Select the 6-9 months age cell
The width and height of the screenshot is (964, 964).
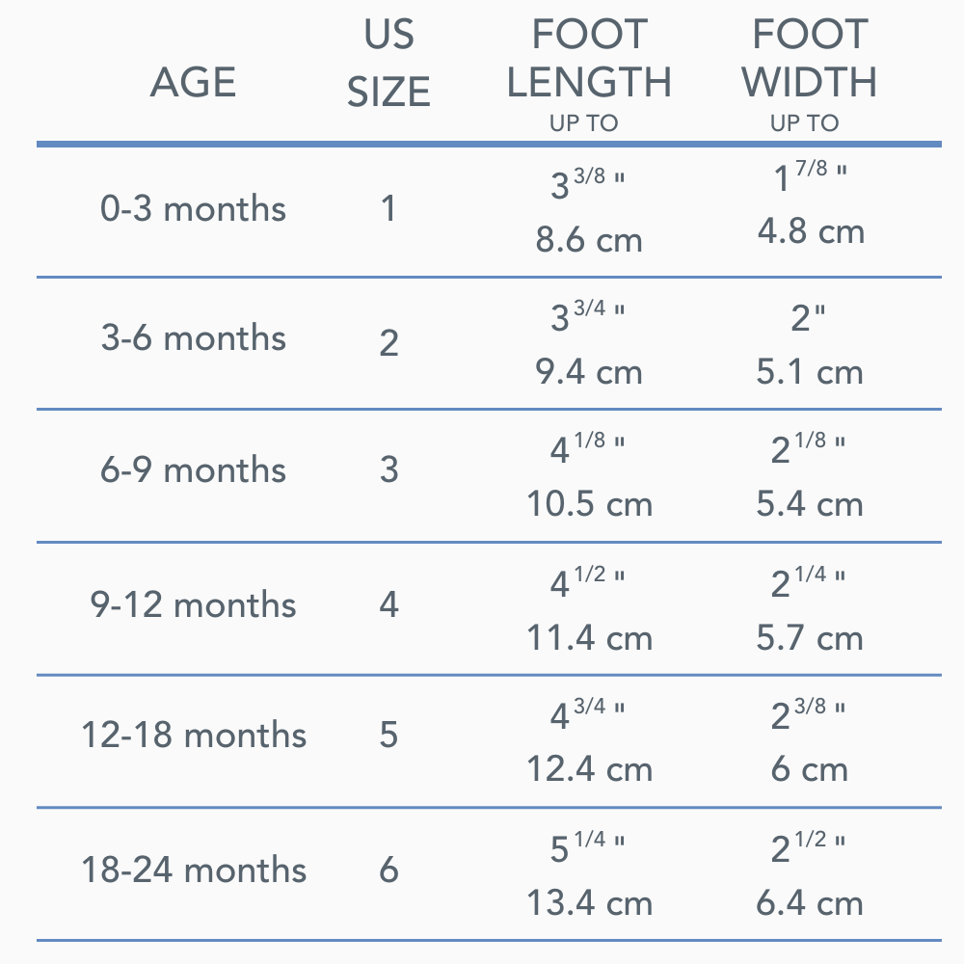pyautogui.click(x=194, y=470)
